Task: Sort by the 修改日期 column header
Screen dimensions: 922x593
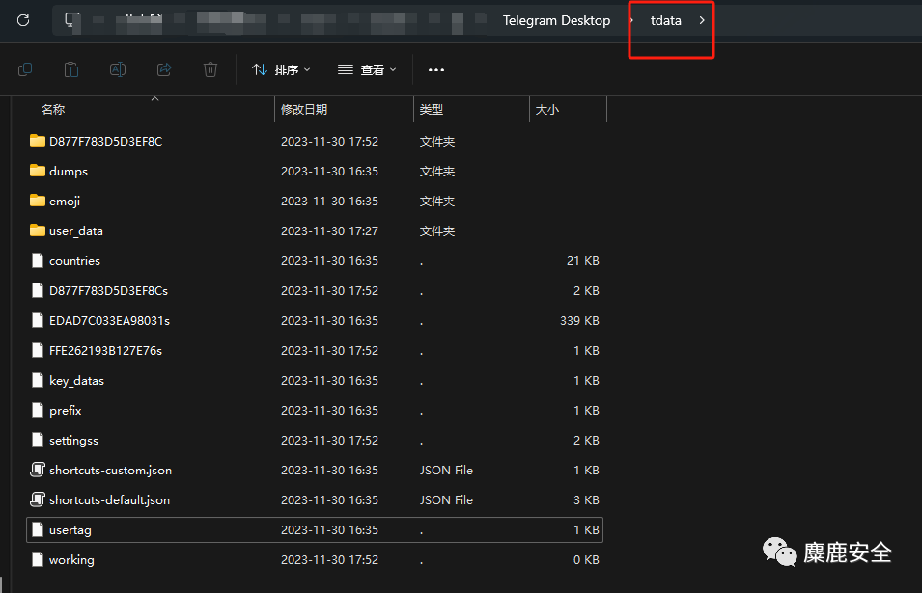Action: coord(304,109)
